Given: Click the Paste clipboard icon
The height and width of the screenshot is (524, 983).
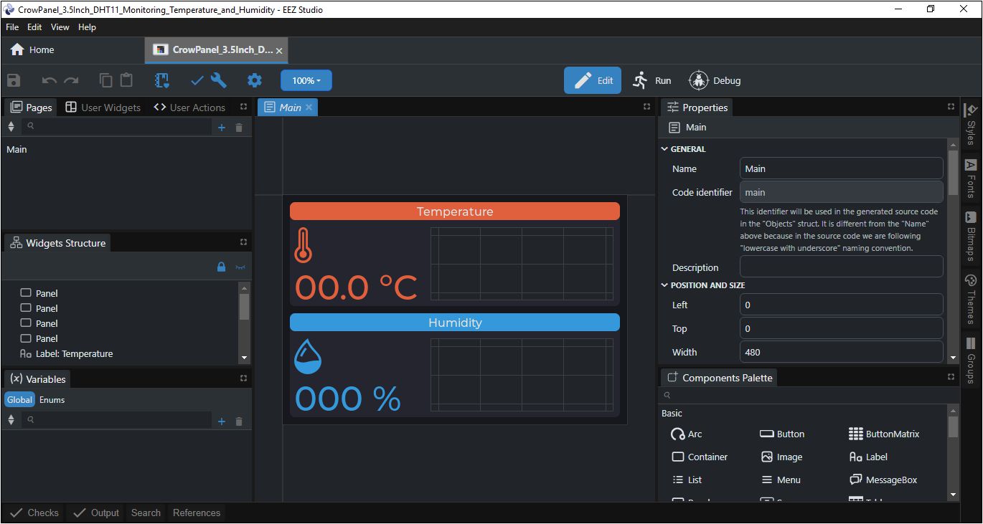Looking at the screenshot, I should click(126, 80).
